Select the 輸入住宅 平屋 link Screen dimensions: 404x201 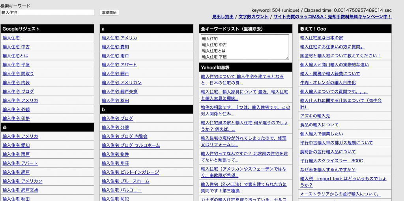(16, 65)
